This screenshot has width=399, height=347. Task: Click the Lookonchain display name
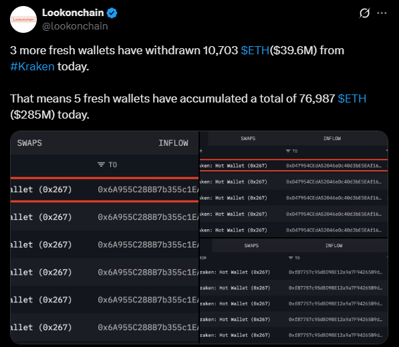73,13
